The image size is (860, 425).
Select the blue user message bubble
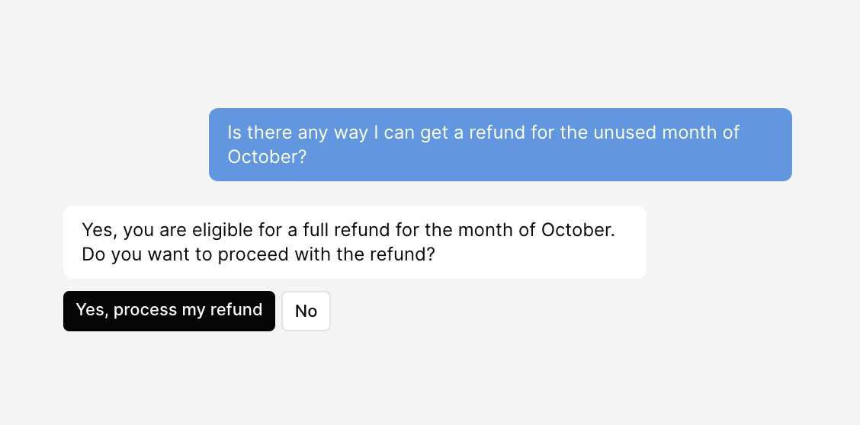click(500, 145)
